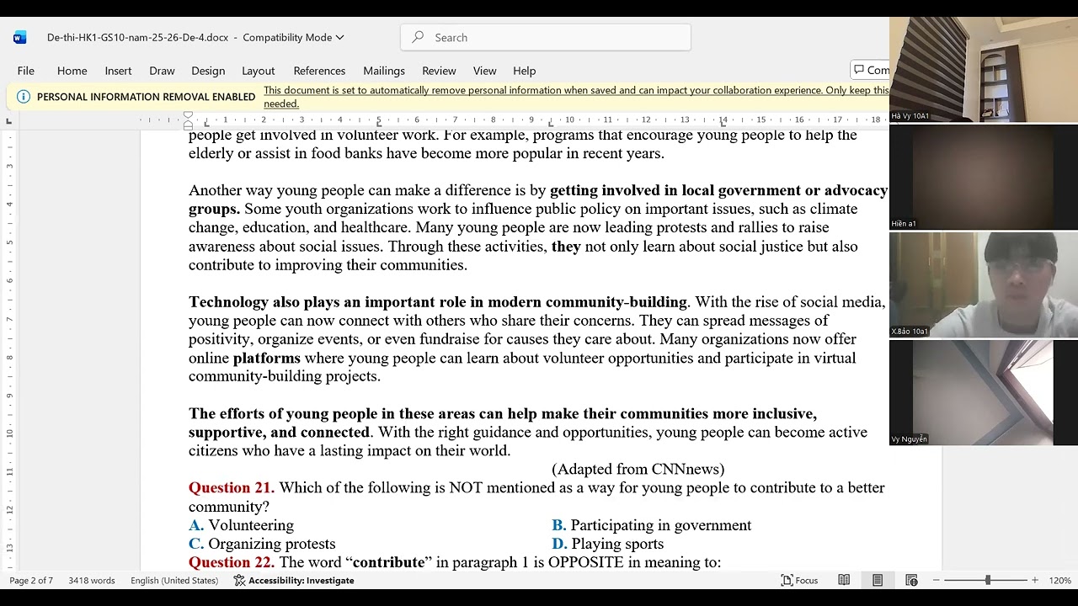The height and width of the screenshot is (606, 1078).
Task: Switch to Read Mode view
Action: (844, 581)
